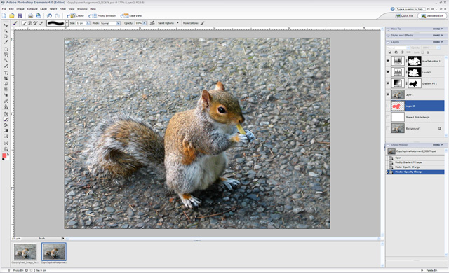This screenshot has width=449, height=273.
Task: Open Tablet Options dropdown
Action: (x=177, y=23)
